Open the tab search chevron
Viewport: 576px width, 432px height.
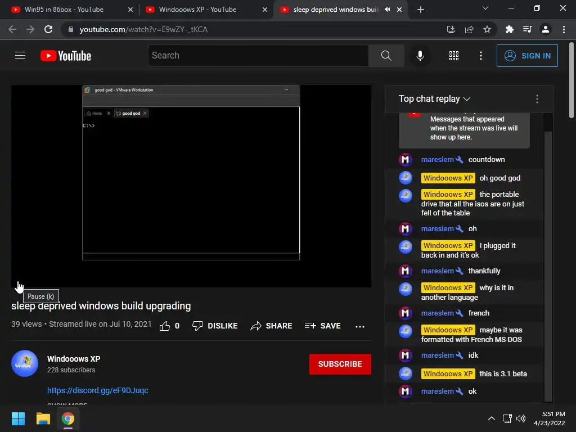(x=485, y=8)
